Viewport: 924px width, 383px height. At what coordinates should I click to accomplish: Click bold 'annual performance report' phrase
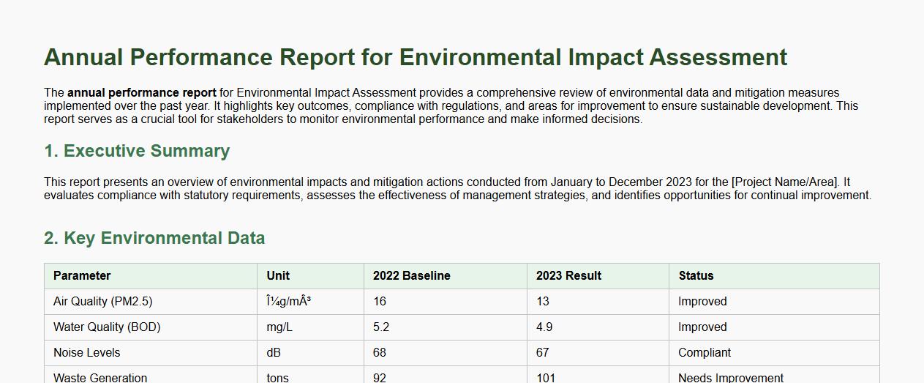point(142,93)
